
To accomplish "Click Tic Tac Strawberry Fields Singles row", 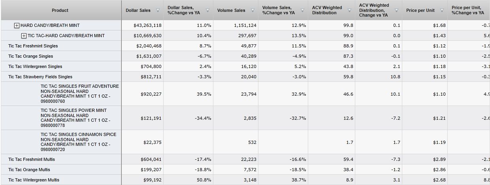I will point(40,77).
